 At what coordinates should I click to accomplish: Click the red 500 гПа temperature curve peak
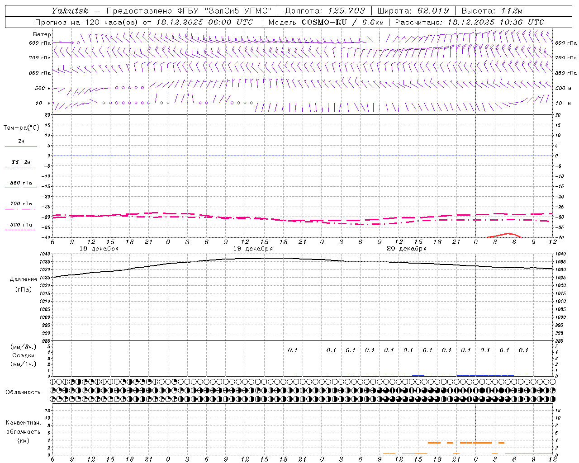(508, 233)
